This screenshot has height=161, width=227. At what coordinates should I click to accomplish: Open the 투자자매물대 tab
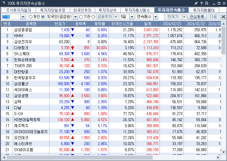click(204, 10)
